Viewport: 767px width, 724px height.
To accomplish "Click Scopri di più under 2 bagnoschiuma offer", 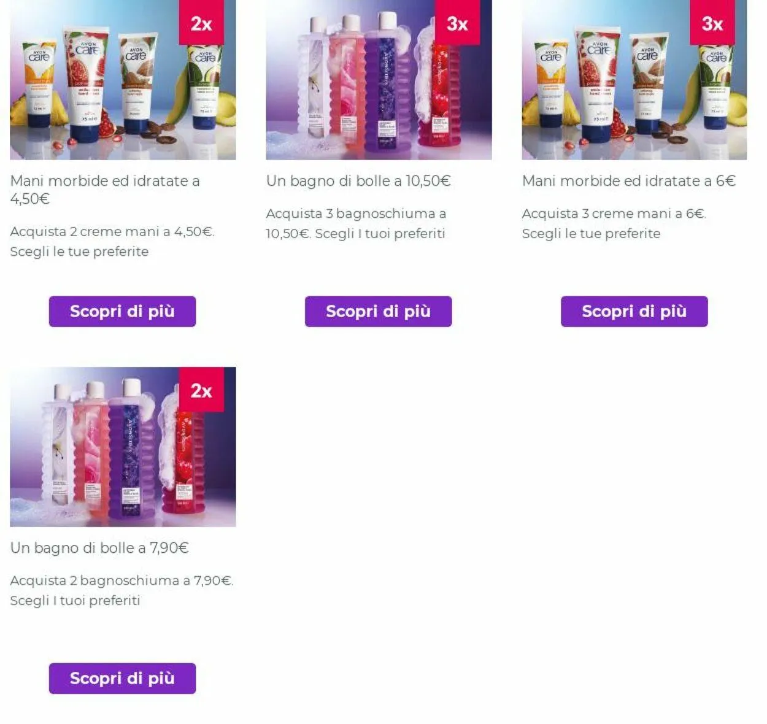I will [x=122, y=678].
